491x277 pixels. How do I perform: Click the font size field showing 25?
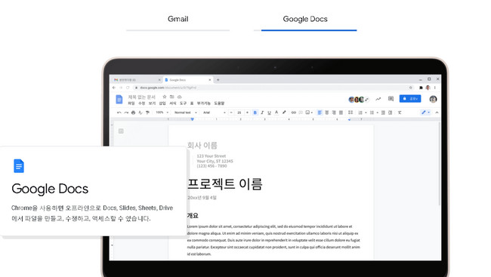(239, 112)
